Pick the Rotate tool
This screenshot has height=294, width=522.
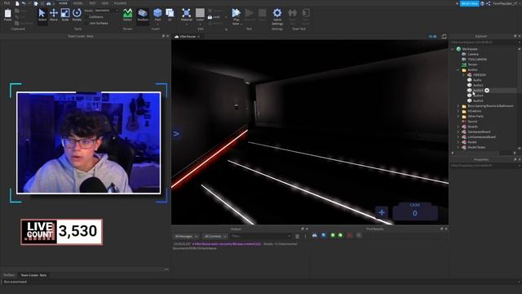point(77,16)
